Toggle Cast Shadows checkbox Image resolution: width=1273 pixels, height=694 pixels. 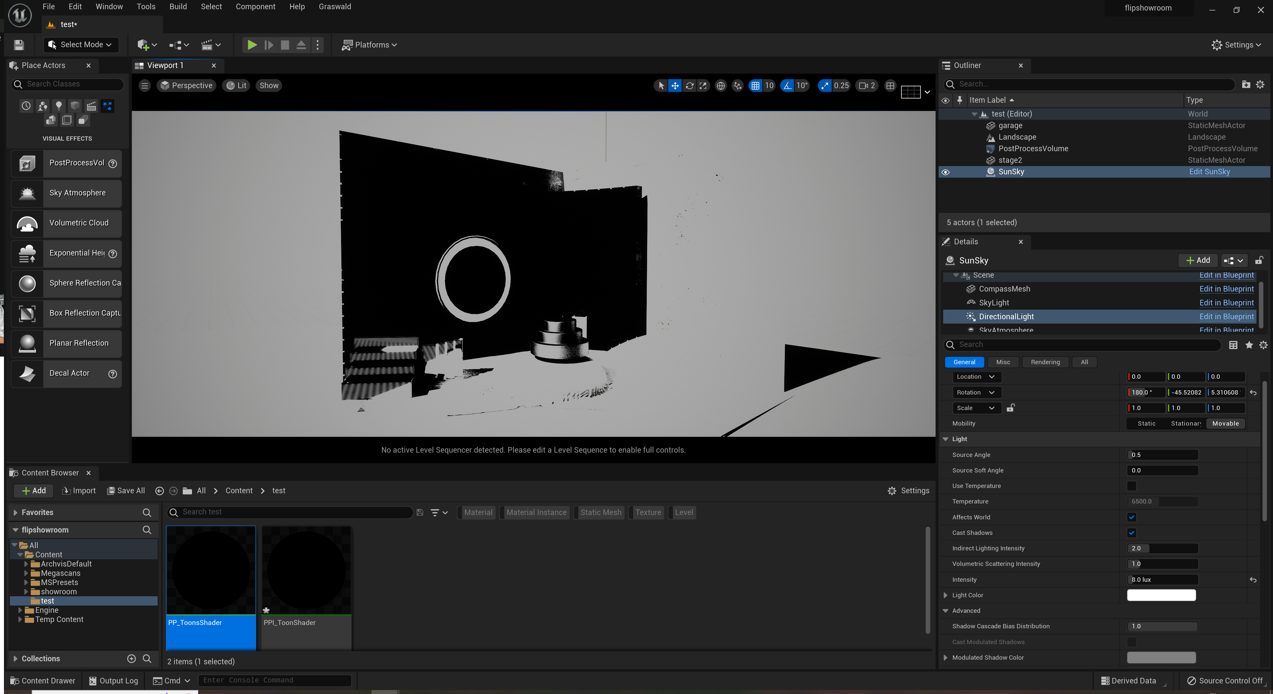pyautogui.click(x=1132, y=533)
